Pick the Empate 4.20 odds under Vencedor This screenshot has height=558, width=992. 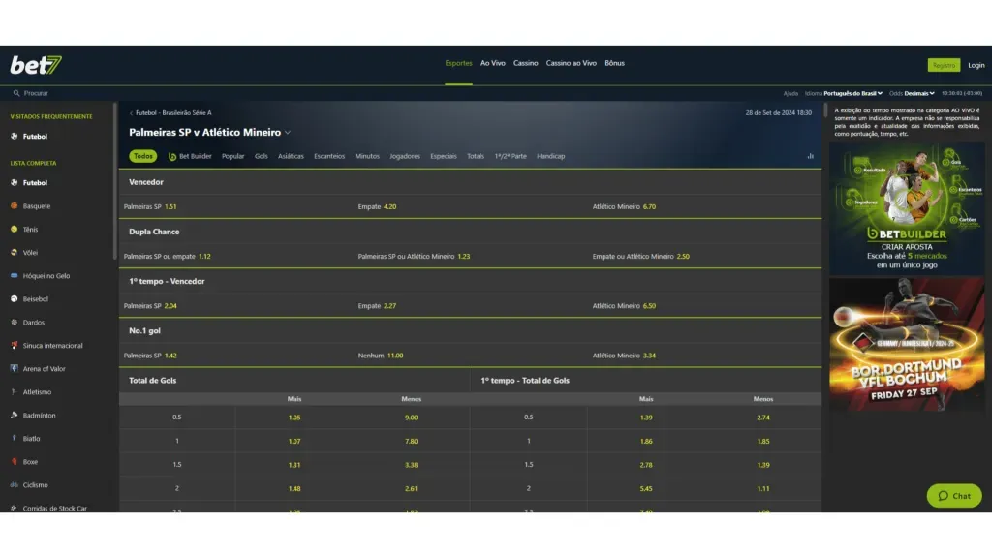click(389, 206)
